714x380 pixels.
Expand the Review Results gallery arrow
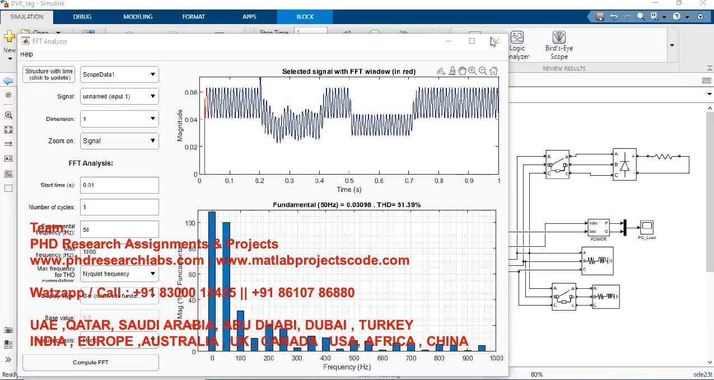pos(672,45)
